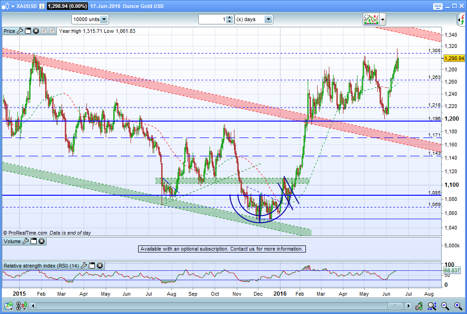This screenshot has width=467, height=314.
Task: Click the Year:High 1,315.71 Low 1,061.83 text
Action: tap(97, 31)
